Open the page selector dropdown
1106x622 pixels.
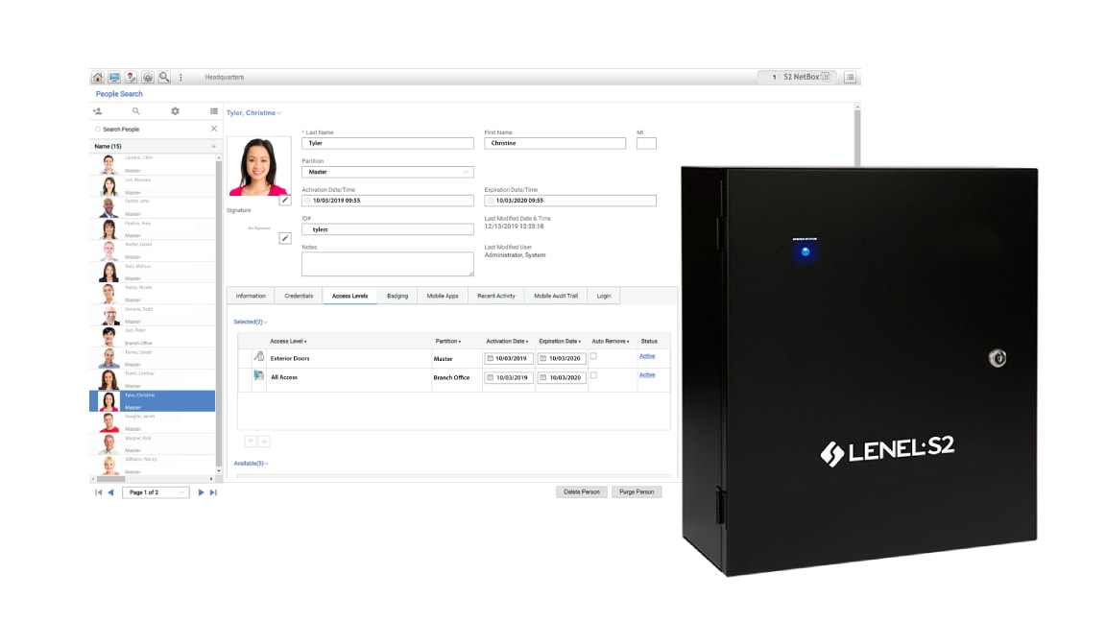click(x=155, y=492)
